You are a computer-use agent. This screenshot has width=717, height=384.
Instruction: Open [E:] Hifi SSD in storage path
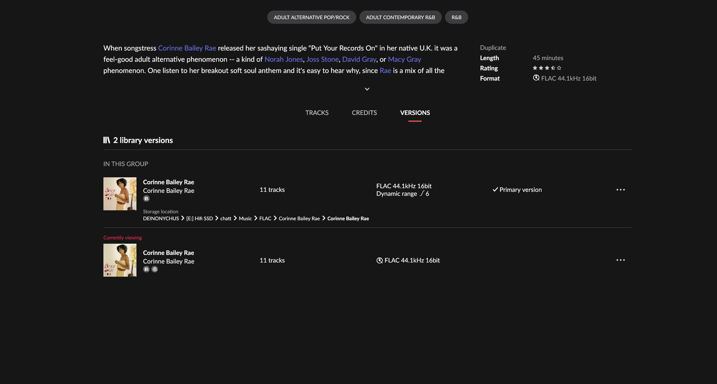click(x=200, y=219)
